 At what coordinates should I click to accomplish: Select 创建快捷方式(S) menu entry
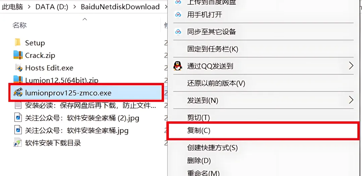pyautogui.click(x=213, y=148)
